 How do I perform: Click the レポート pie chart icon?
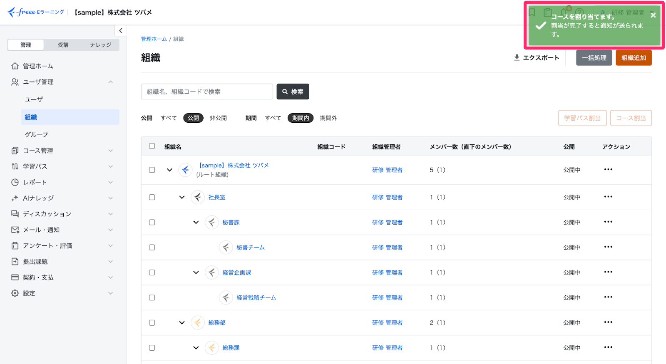(15, 182)
